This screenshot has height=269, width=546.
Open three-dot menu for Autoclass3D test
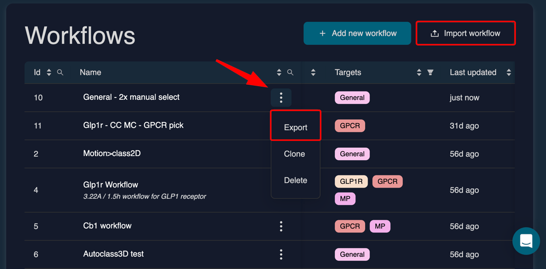click(x=281, y=254)
